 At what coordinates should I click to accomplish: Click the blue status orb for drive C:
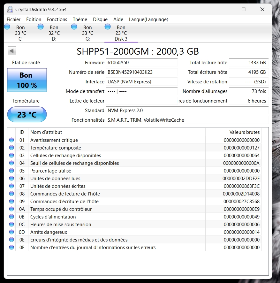(x=7, y=27)
